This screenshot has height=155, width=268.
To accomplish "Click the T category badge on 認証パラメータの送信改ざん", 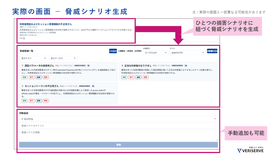I will coord(22,66).
